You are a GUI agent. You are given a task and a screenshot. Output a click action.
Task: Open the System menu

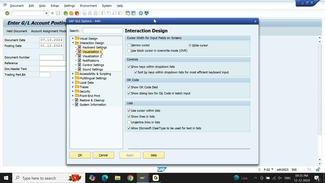107,6
